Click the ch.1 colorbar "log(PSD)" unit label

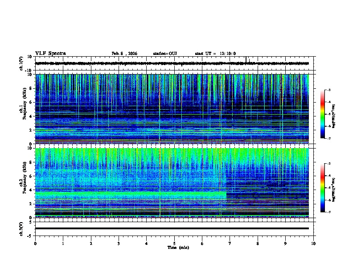(334, 116)
